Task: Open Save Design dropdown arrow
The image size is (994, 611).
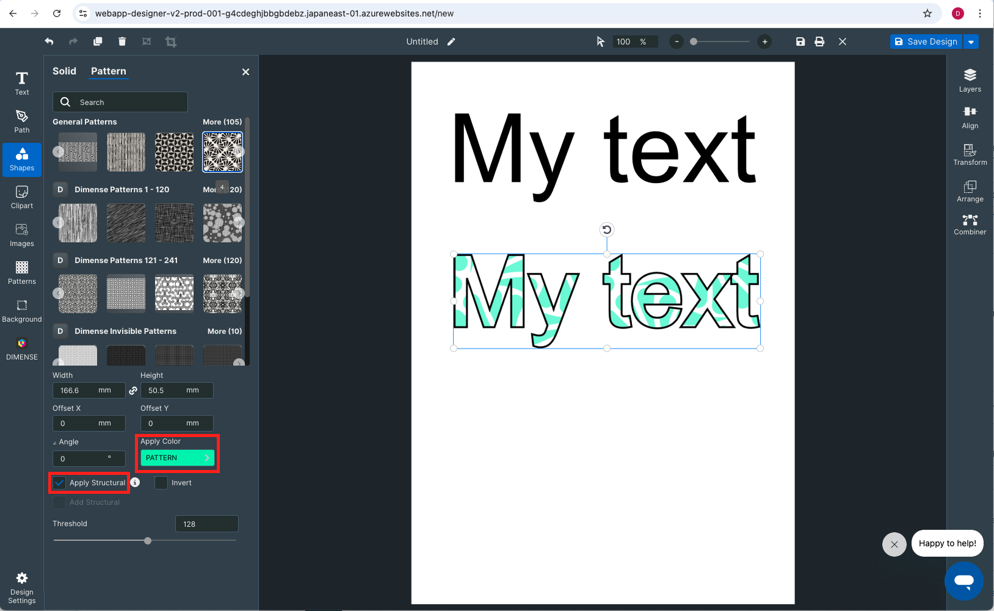Action: [971, 42]
